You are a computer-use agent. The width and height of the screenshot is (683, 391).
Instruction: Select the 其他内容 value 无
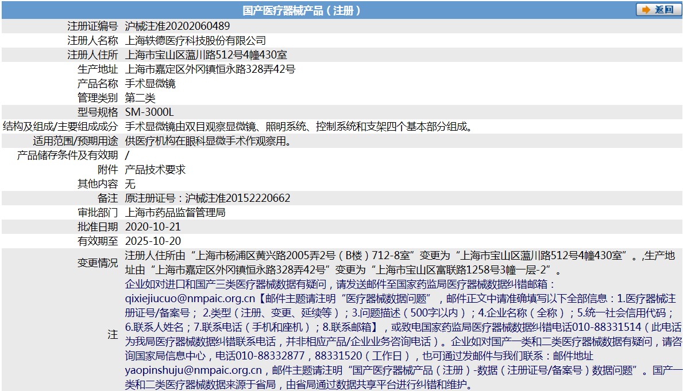click(x=130, y=184)
